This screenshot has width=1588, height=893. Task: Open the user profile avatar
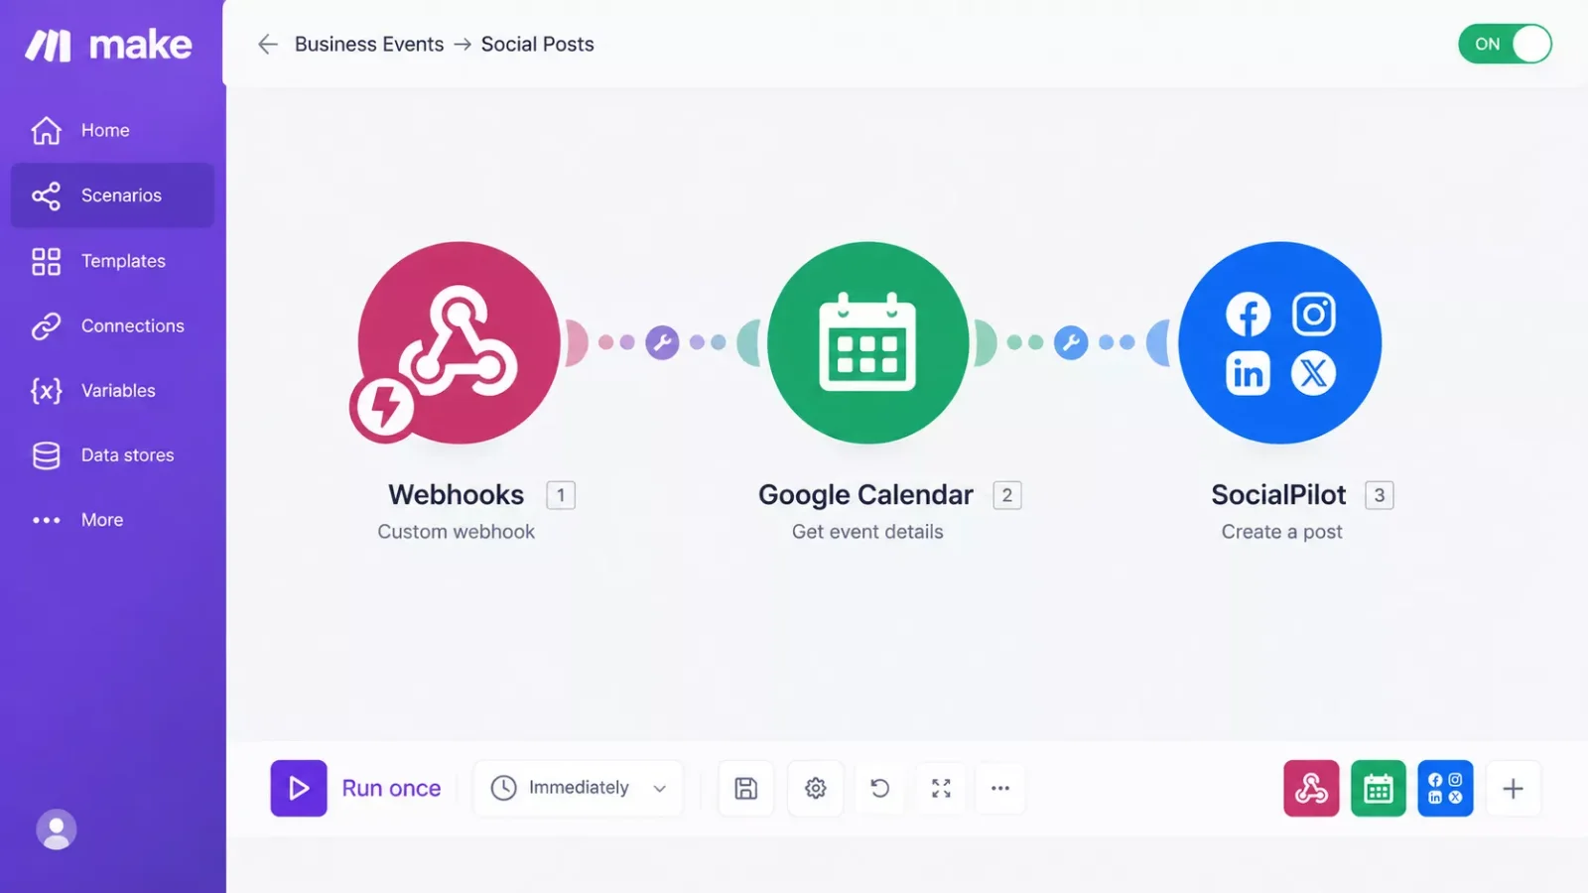click(57, 829)
